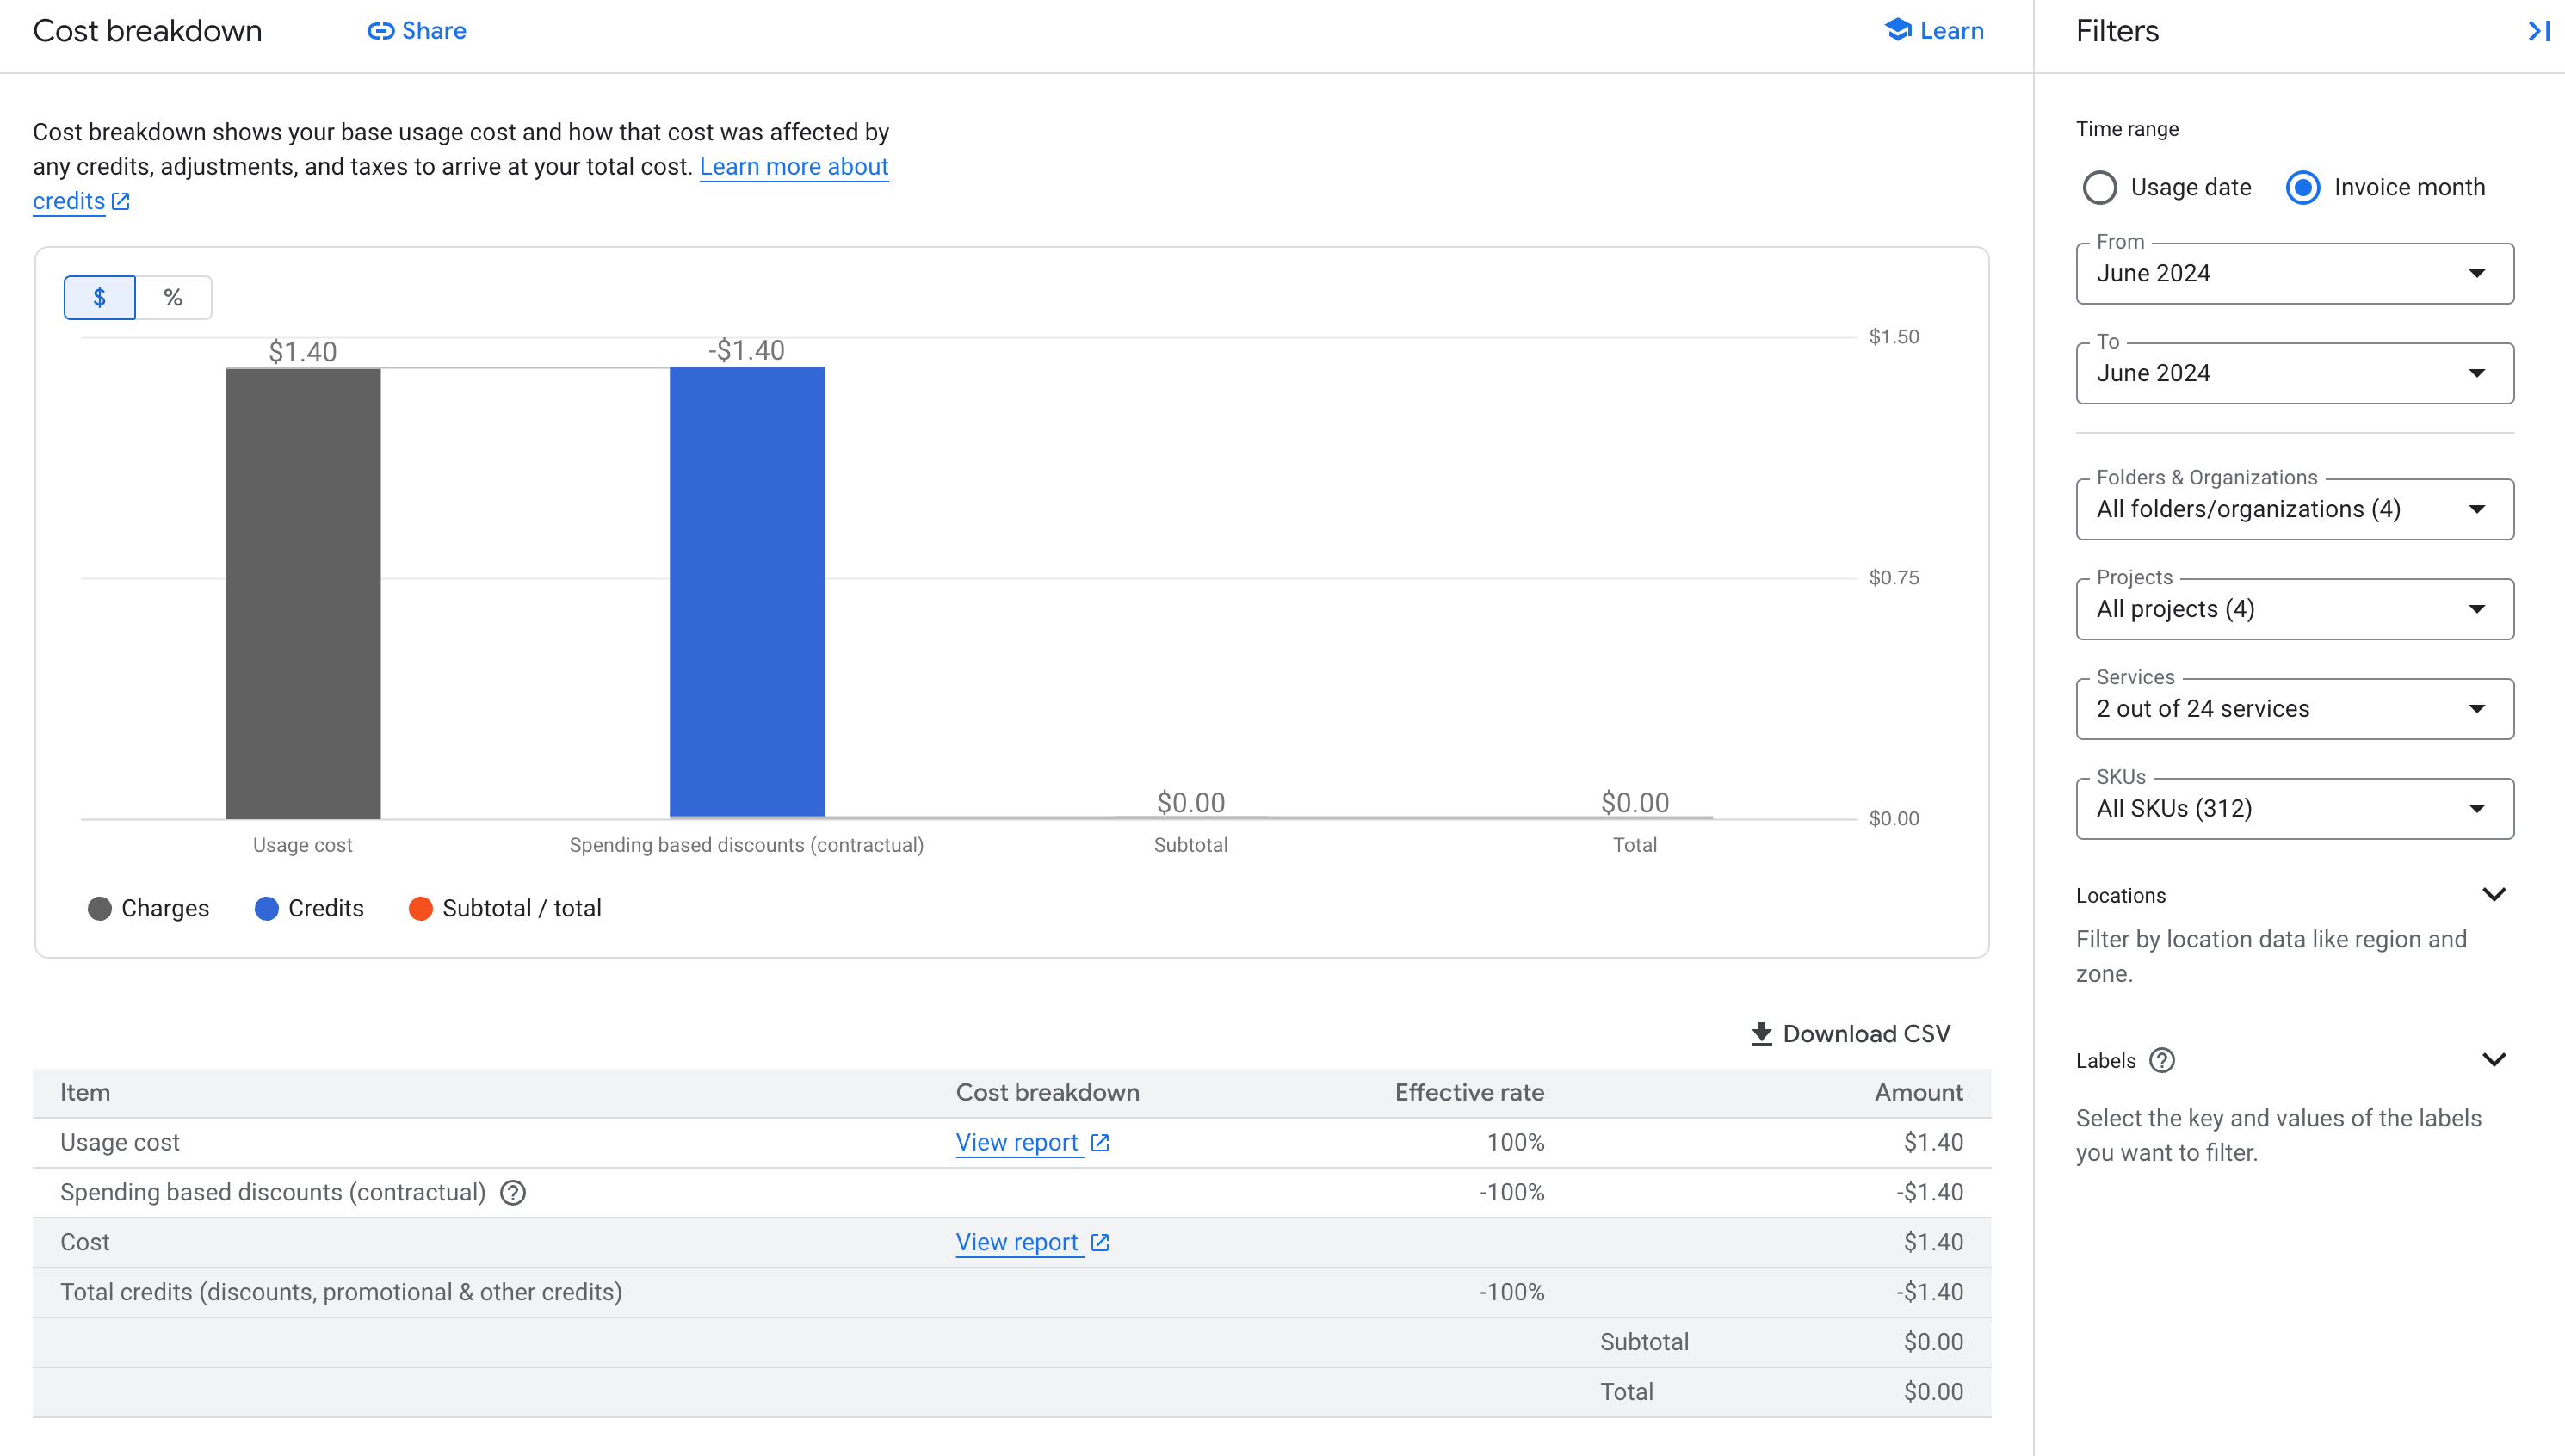Image resolution: width=2565 pixels, height=1456 pixels.
Task: Switch chart to percent view
Action: point(173,297)
